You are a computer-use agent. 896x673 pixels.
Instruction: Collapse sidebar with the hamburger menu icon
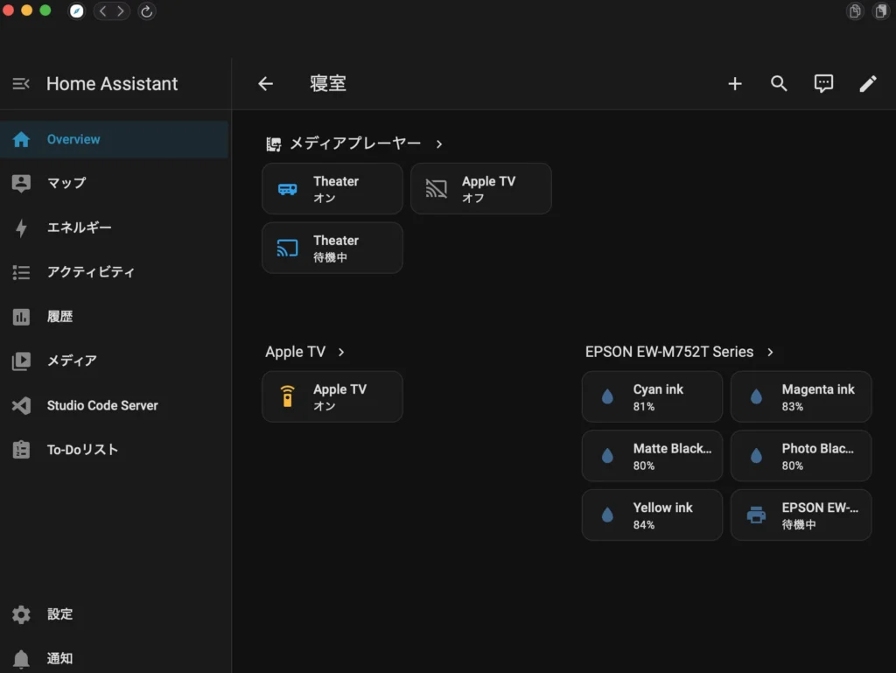[21, 84]
